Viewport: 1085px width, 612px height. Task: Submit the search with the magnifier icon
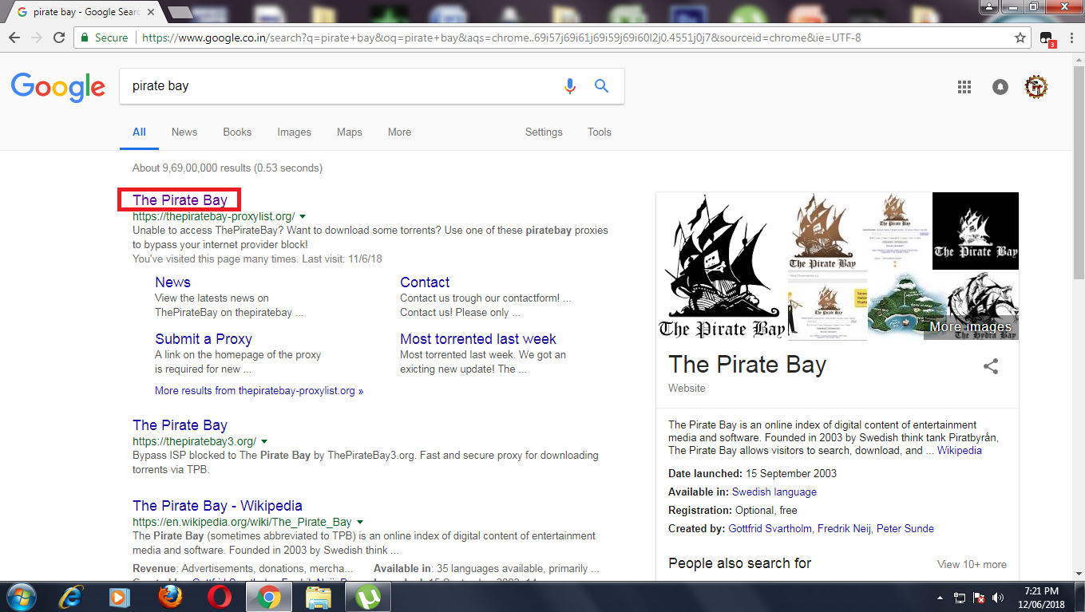point(602,86)
